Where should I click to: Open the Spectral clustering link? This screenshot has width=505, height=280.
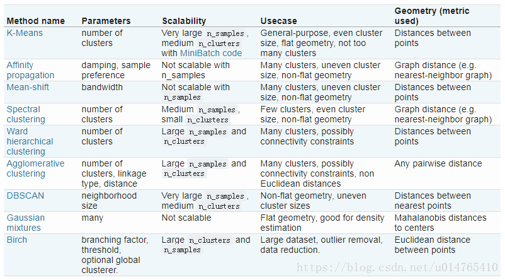click(x=26, y=114)
